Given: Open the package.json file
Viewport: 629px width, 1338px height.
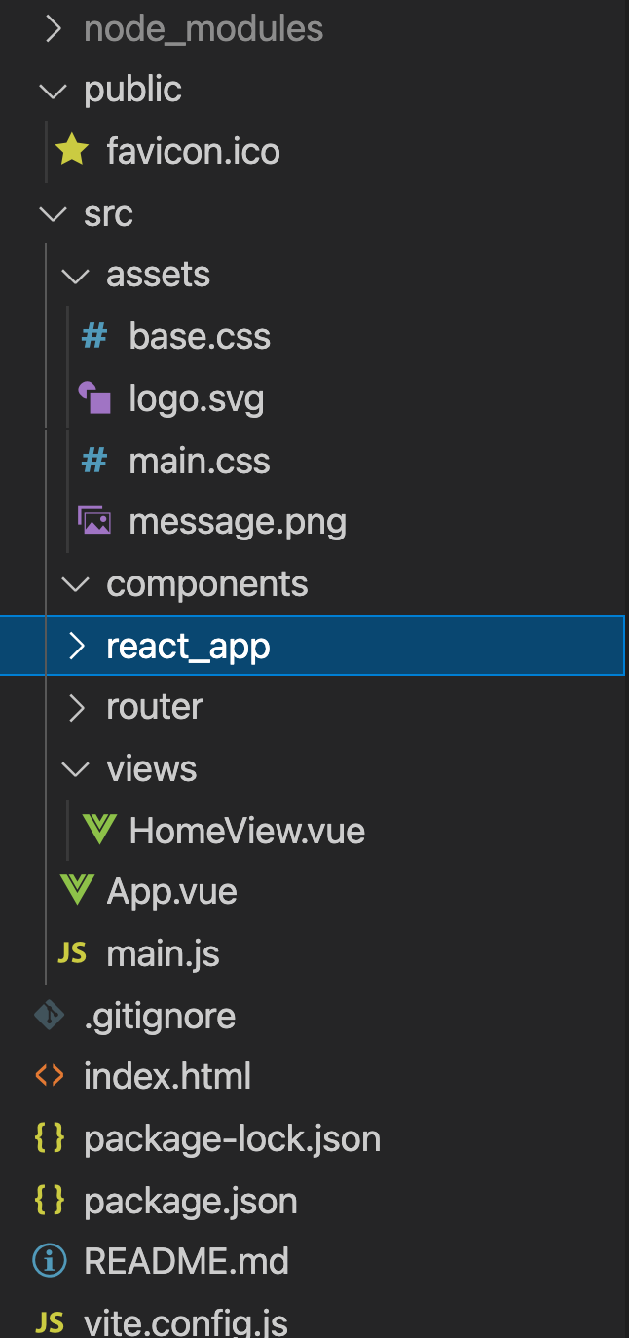Looking at the screenshot, I should (x=191, y=1202).
